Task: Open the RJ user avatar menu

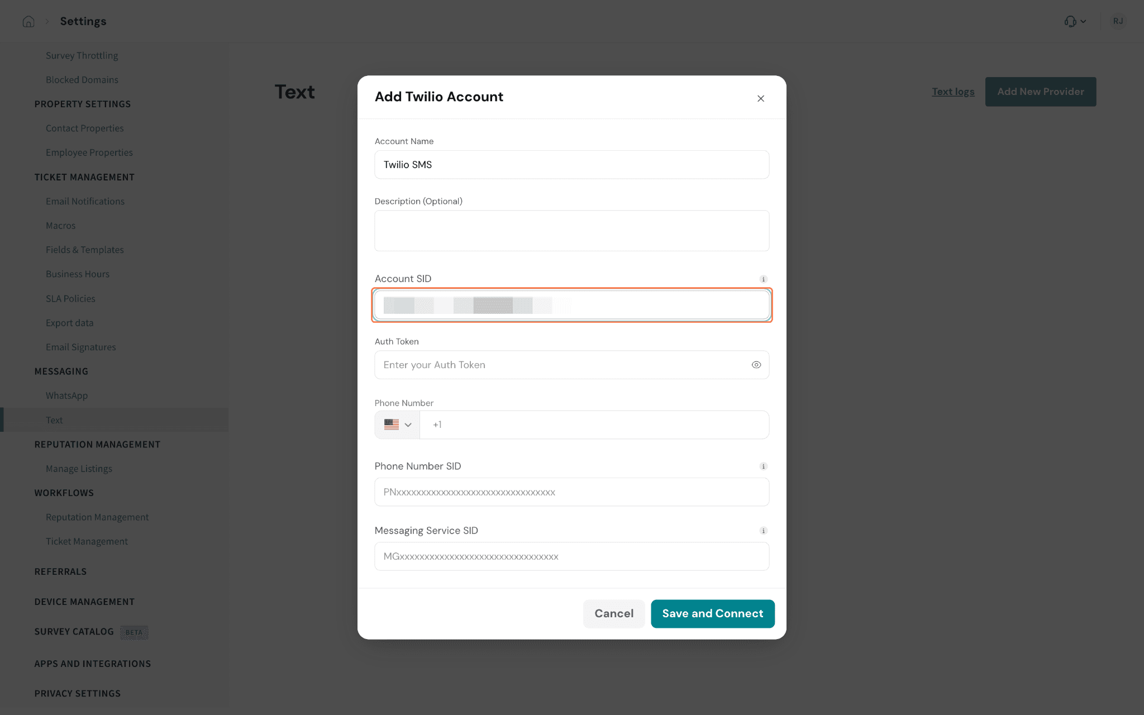Action: (x=1118, y=21)
